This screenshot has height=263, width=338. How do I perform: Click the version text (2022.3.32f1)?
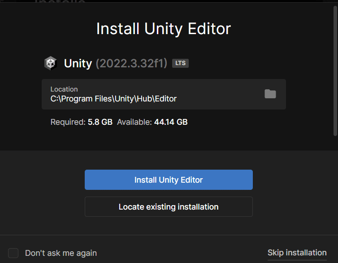[x=131, y=63]
